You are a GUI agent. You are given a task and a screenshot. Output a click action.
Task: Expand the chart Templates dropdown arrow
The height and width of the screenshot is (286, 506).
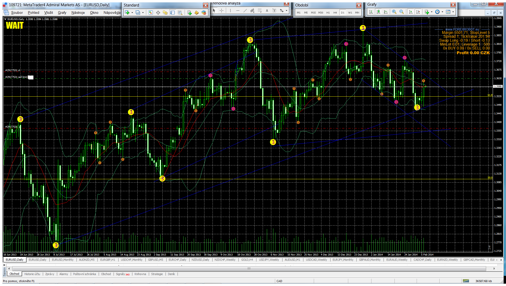(x=453, y=12)
